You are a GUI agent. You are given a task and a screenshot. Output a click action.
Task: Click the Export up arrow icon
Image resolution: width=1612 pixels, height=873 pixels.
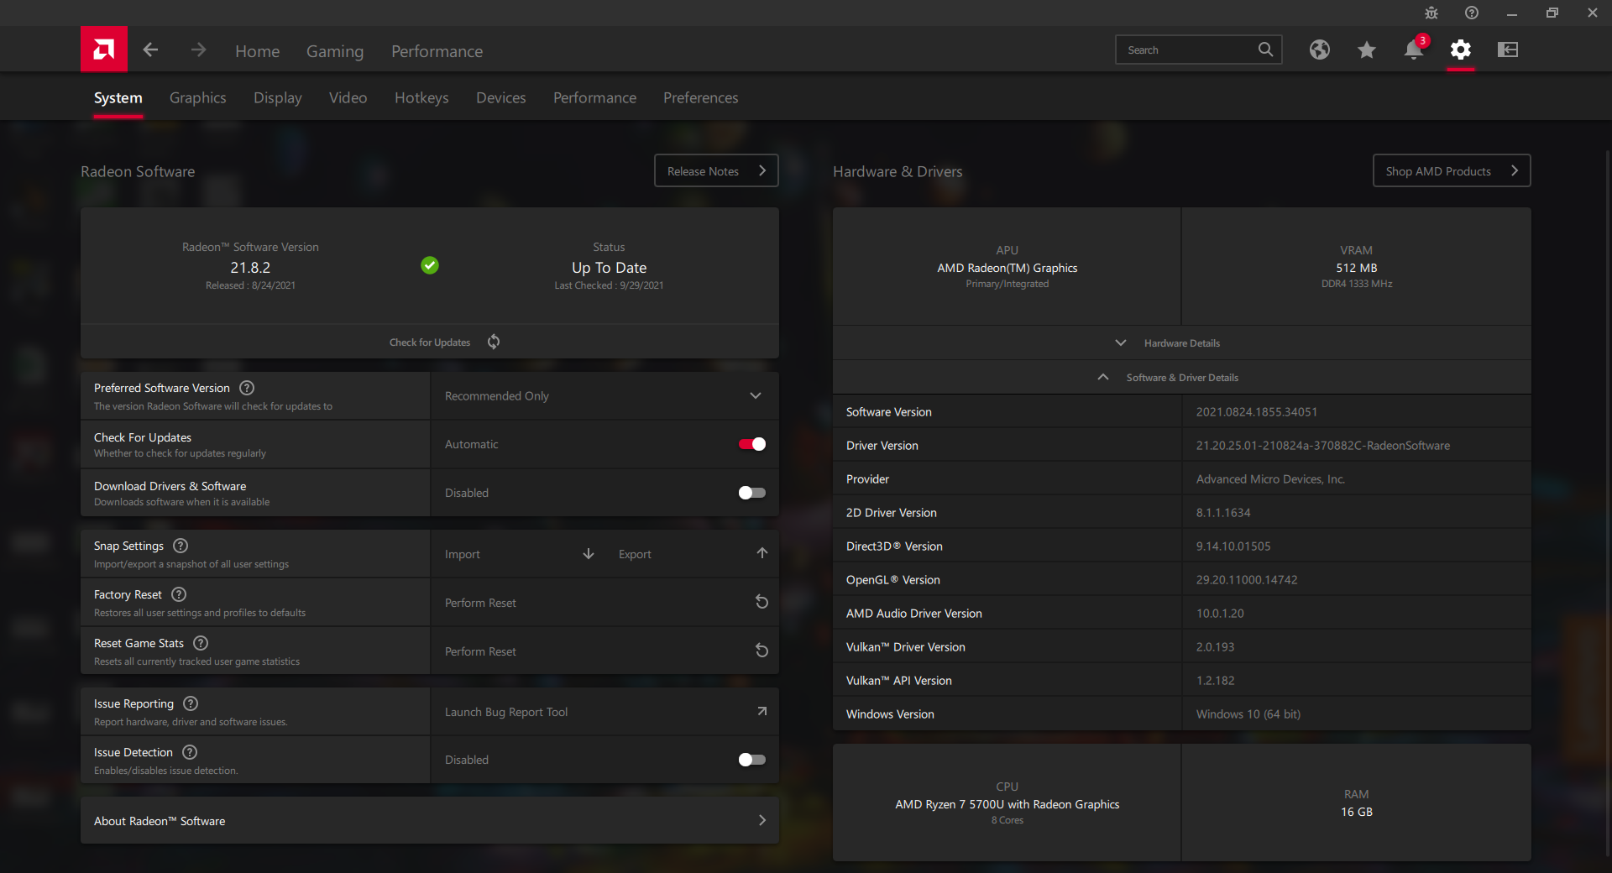point(762,553)
